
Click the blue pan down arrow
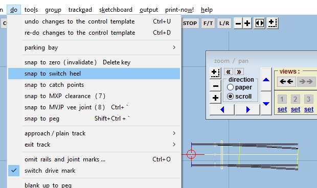(x=266, y=104)
